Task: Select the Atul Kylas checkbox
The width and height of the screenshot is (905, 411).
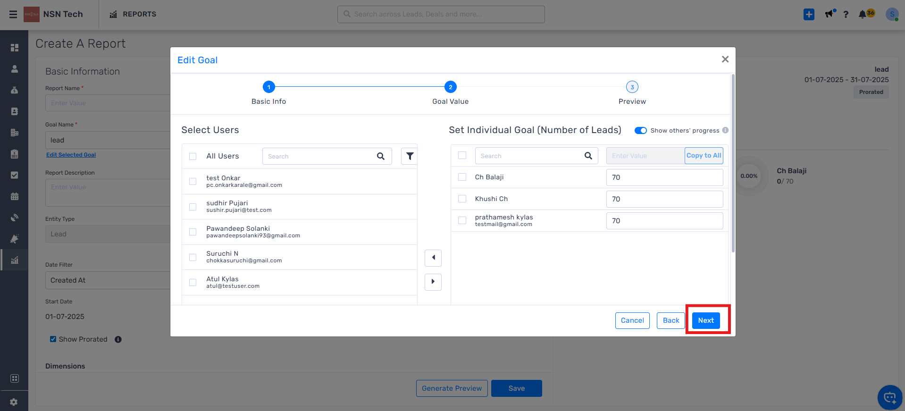Action: pos(193,282)
